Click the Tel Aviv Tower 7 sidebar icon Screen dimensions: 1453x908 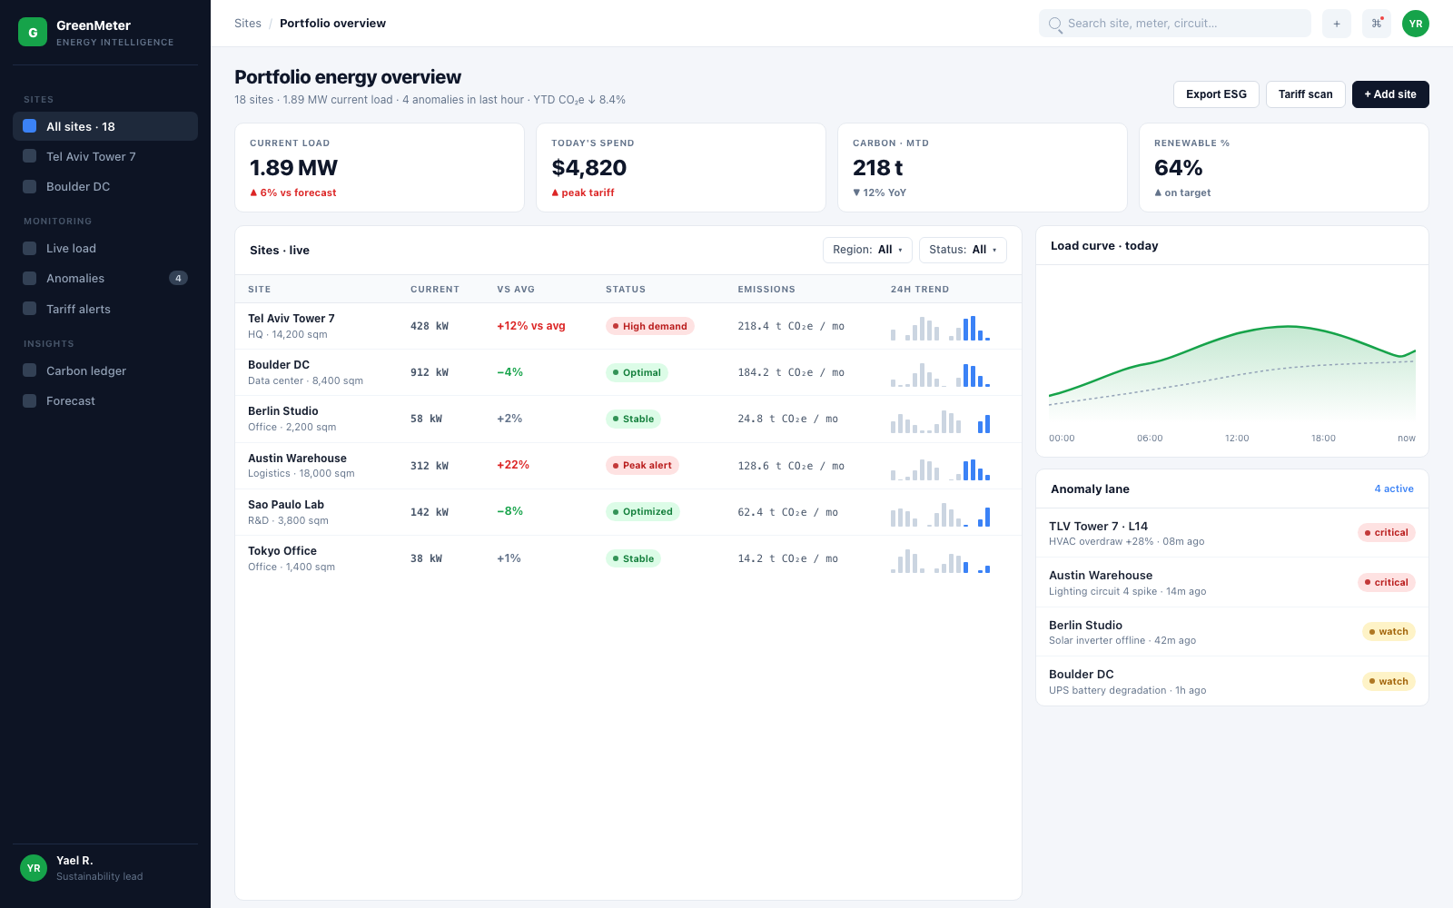coord(30,156)
